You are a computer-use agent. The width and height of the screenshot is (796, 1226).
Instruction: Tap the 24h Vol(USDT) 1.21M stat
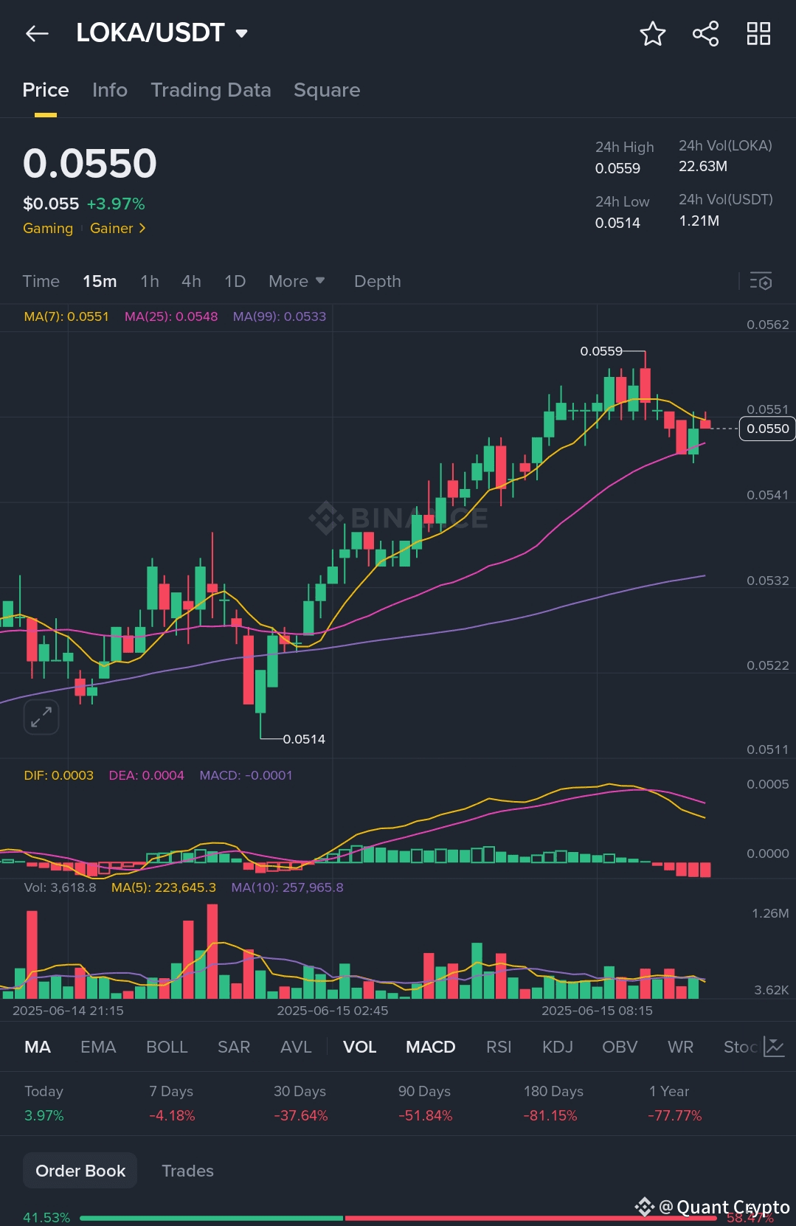pyautogui.click(x=726, y=210)
